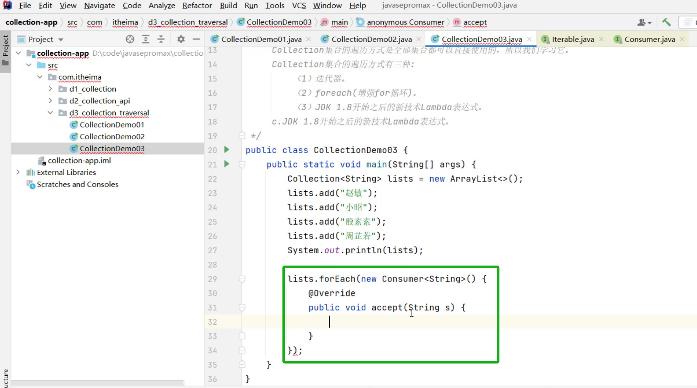Image resolution: width=697 pixels, height=388 pixels.
Task: Switch to Consumer.java editor tab
Action: [x=650, y=39]
